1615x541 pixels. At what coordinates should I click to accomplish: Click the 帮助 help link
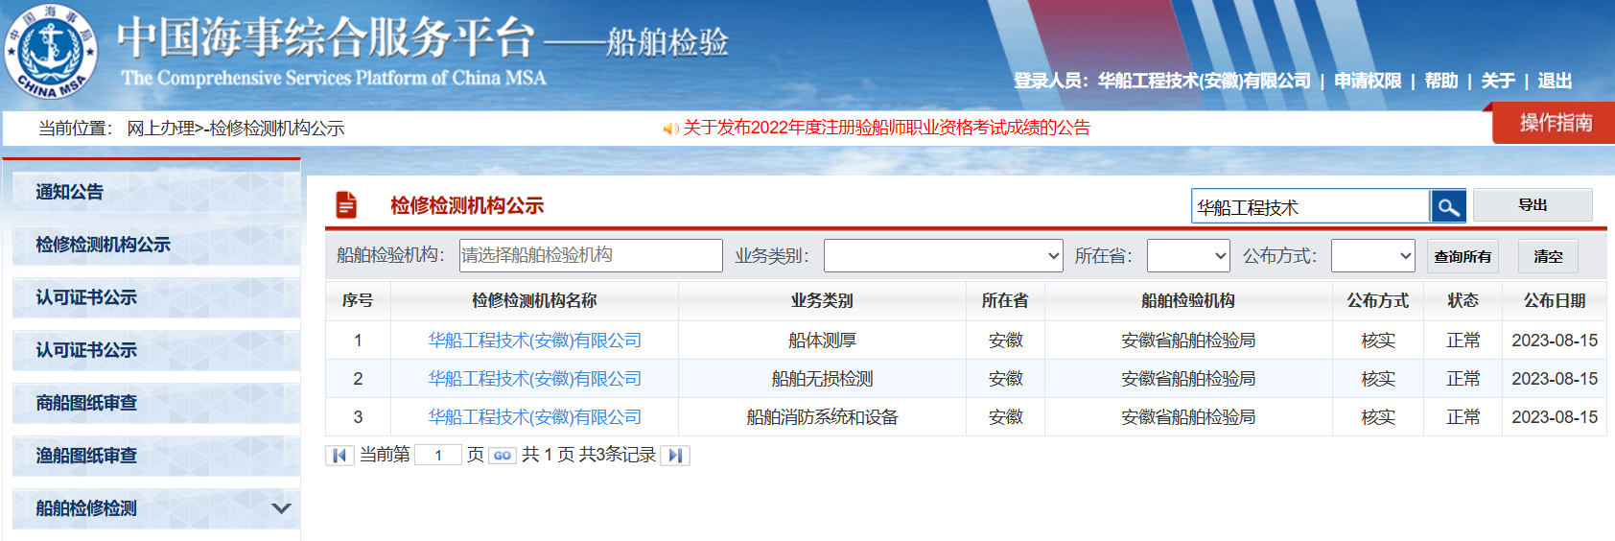click(x=1441, y=81)
